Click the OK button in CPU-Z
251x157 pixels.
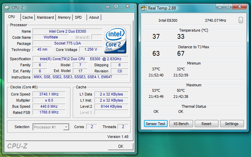tap(121, 146)
